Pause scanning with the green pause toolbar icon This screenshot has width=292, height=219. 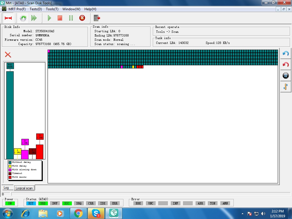71,18
